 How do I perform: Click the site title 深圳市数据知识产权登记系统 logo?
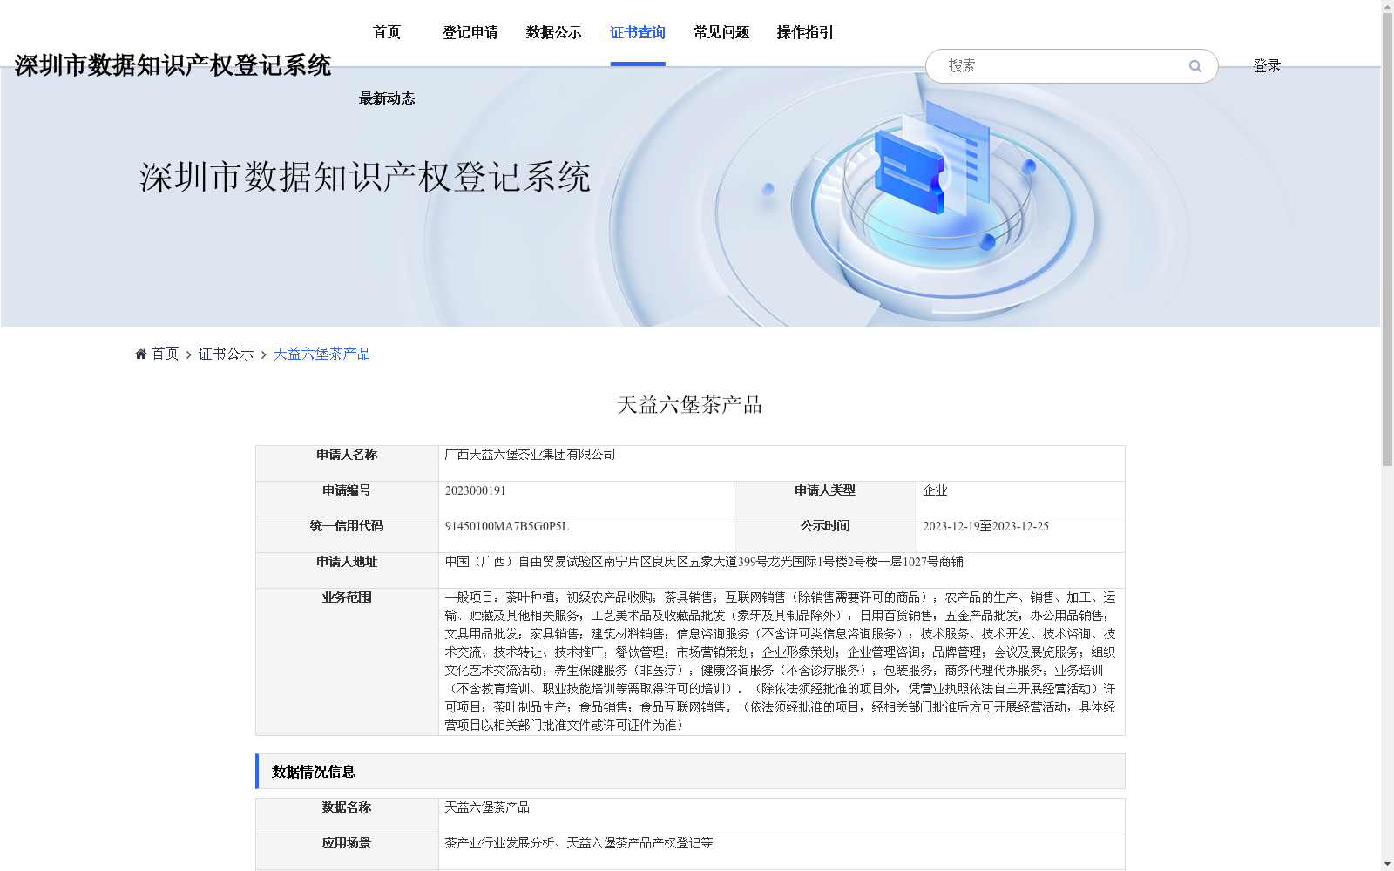click(x=173, y=65)
